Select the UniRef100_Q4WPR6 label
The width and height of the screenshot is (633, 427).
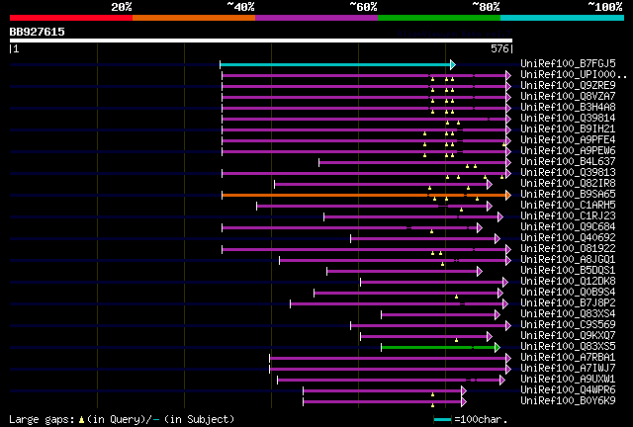pos(568,389)
